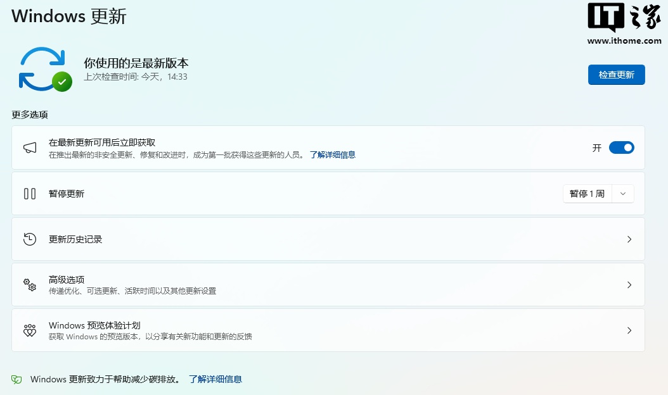Viewport: 668px width, 395px height.
Task: Click the clock history icon for 更新历史记录
Action: point(30,239)
